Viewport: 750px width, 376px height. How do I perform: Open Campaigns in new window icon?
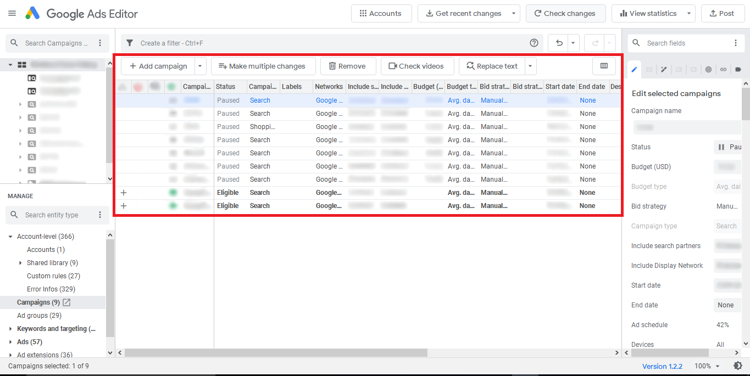point(67,302)
